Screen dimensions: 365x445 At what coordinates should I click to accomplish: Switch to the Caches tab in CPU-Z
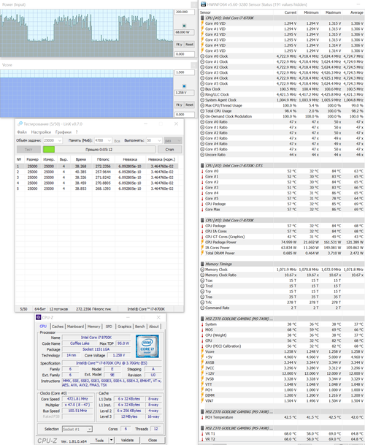point(58,327)
